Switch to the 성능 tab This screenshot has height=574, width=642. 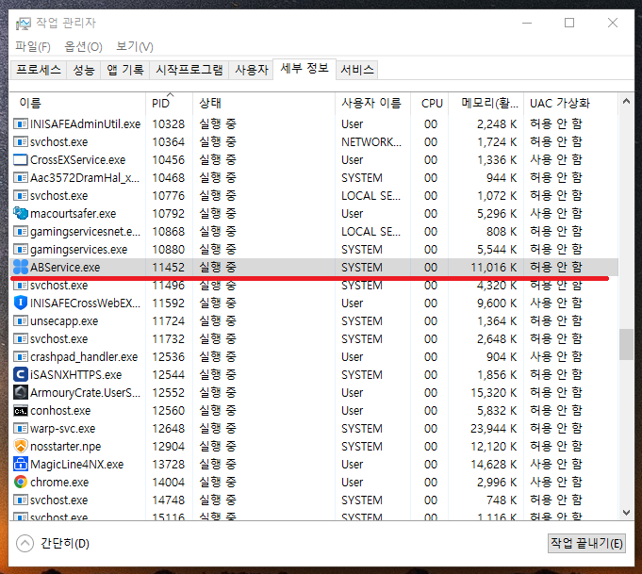[x=84, y=70]
